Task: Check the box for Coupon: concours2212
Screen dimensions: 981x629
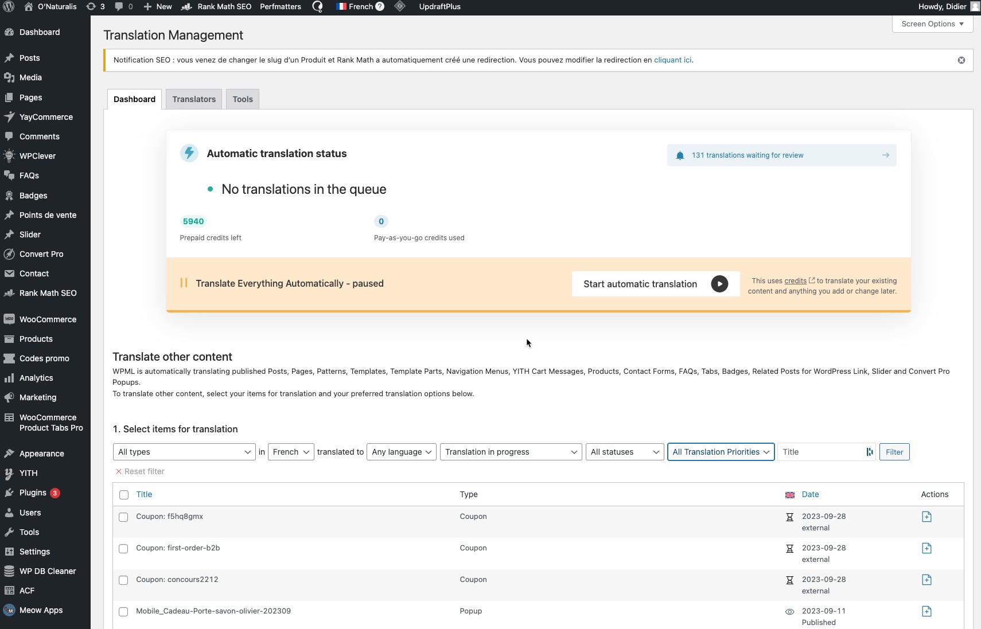Action: click(123, 580)
